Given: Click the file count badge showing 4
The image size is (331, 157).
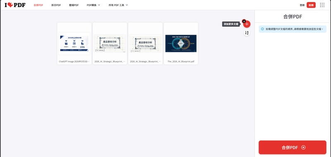Looking at the screenshot, I should [x=244, y=21].
